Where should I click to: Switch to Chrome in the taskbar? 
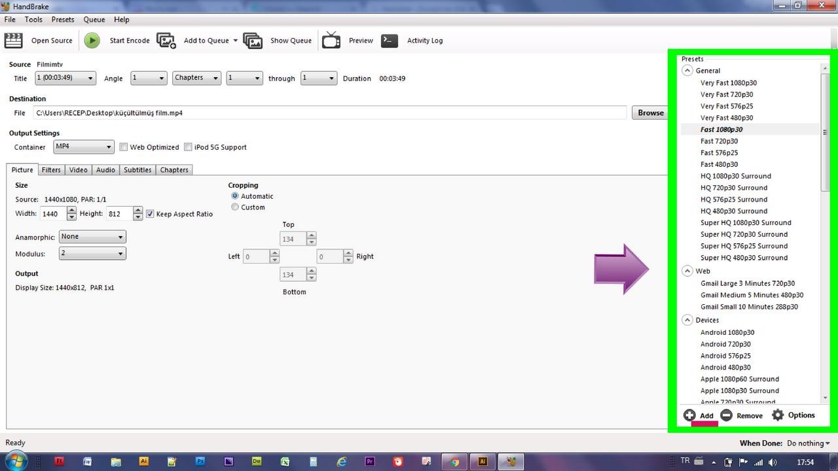454,461
